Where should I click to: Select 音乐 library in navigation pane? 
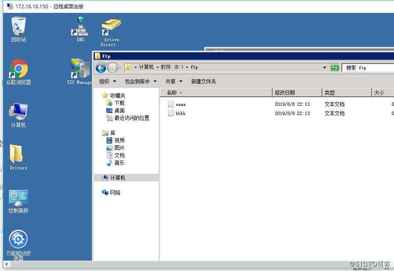(x=116, y=163)
